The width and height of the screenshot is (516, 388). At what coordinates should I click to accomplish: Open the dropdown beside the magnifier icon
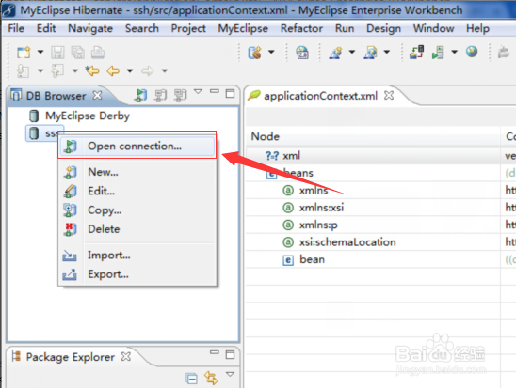pyautogui.click(x=387, y=52)
